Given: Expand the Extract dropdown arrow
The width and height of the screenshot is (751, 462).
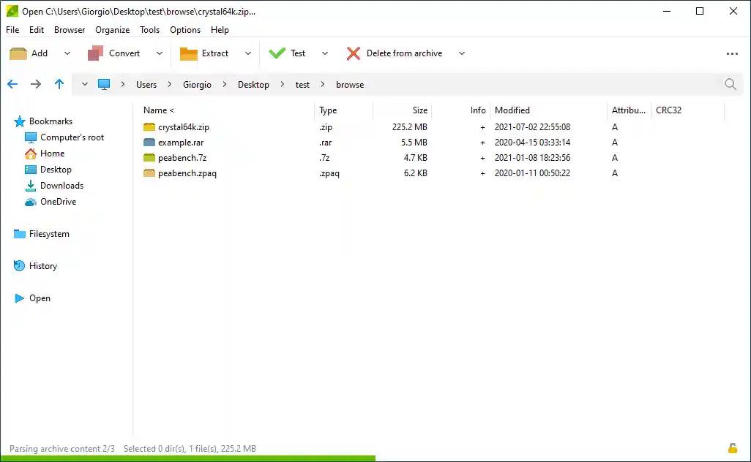Looking at the screenshot, I should click(249, 53).
